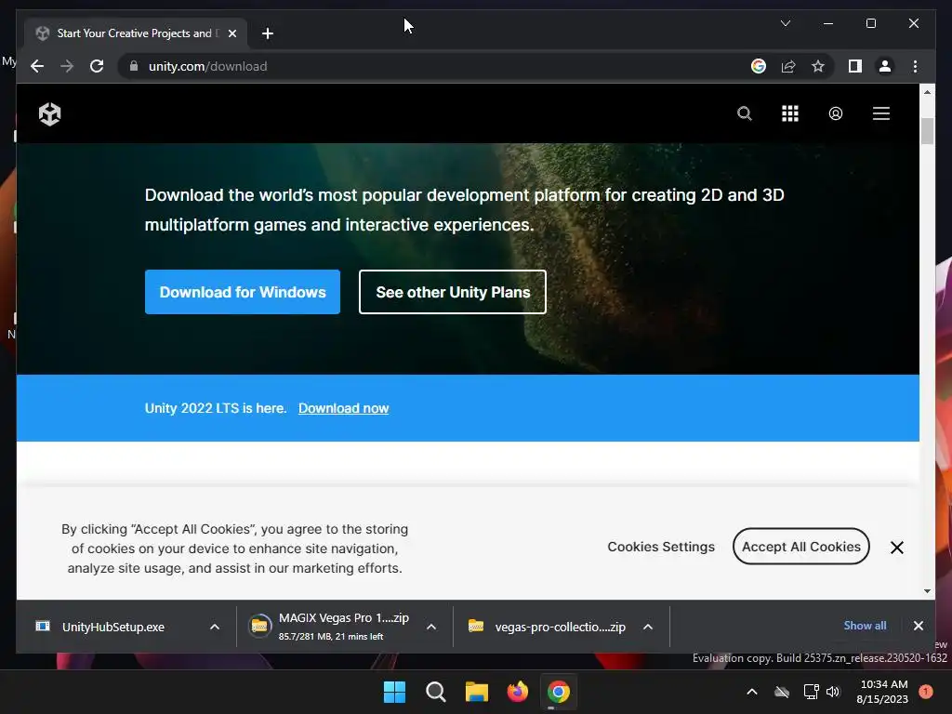The image size is (952, 714).
Task: Show all downloads
Action: (865, 626)
